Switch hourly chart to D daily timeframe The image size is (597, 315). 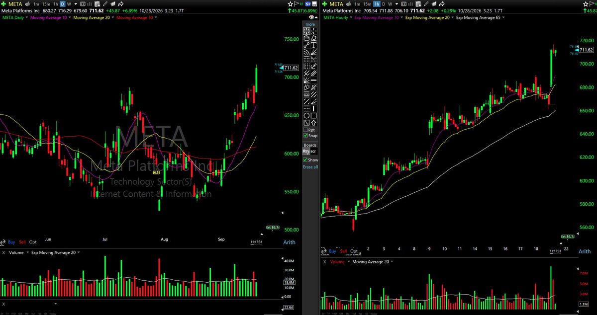coord(384,4)
